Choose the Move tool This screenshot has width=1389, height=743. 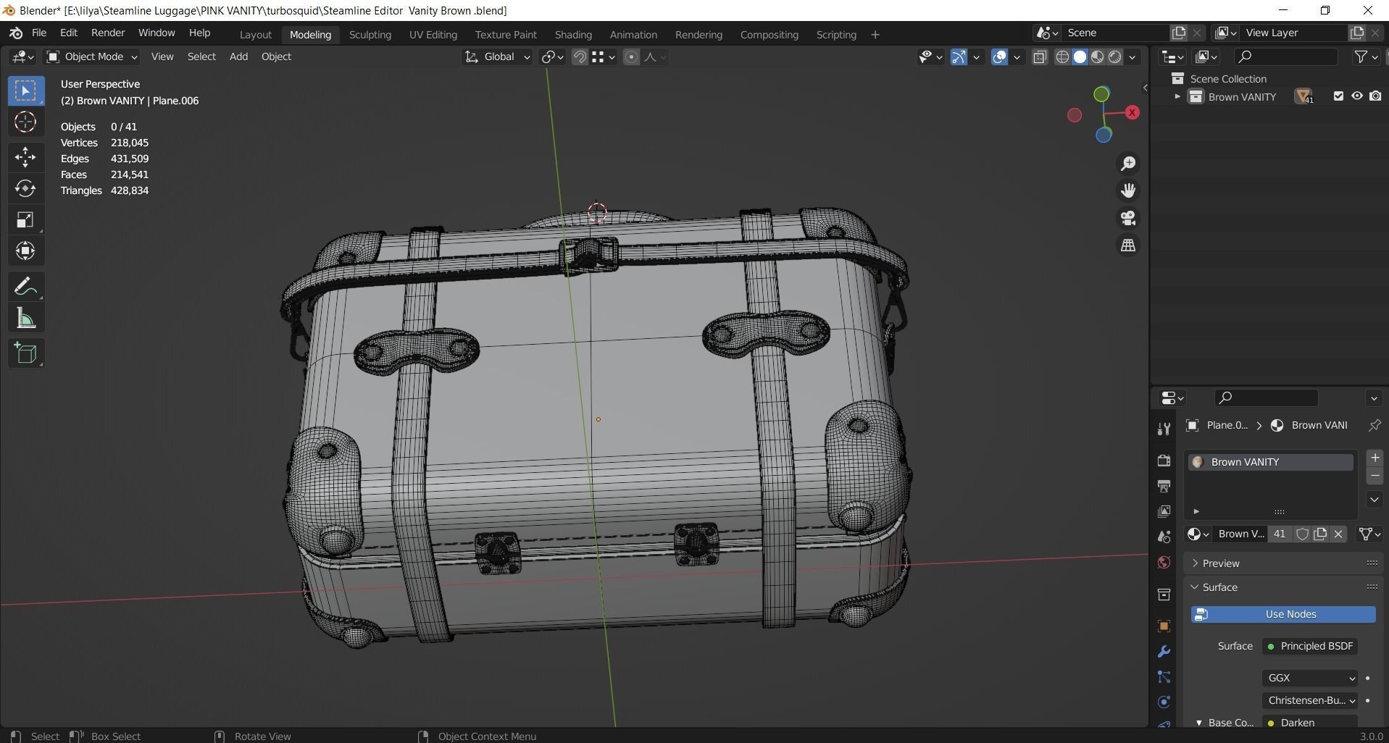pyautogui.click(x=25, y=157)
